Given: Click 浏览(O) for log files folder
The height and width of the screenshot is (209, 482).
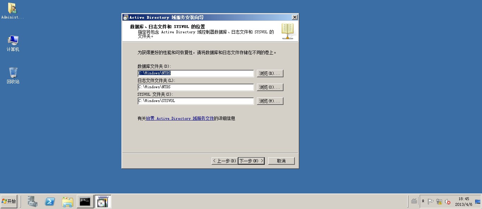Looking at the screenshot, I should point(270,87).
